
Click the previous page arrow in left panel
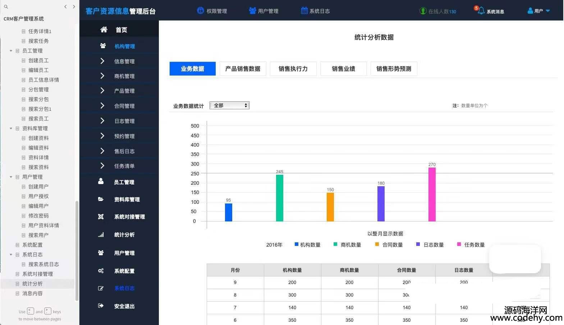coord(65,6)
